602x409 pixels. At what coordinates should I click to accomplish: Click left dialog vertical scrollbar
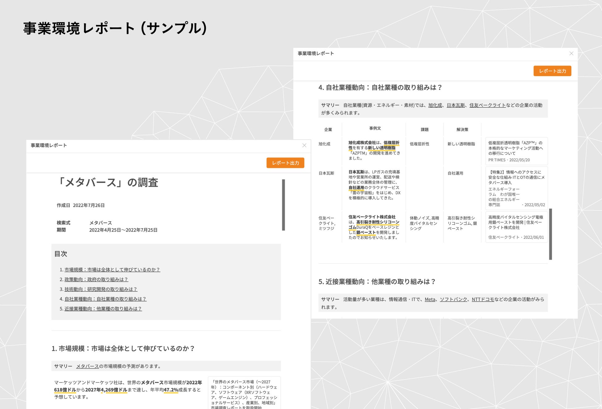283,205
